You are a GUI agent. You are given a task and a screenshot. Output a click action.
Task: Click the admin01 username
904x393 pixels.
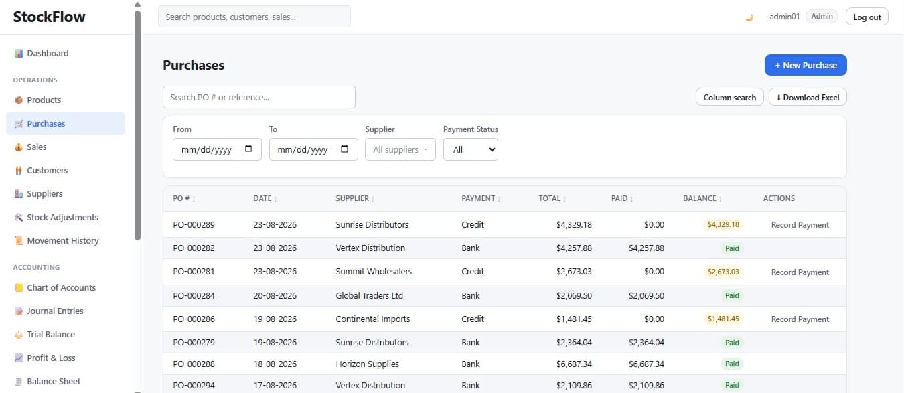[x=785, y=17]
